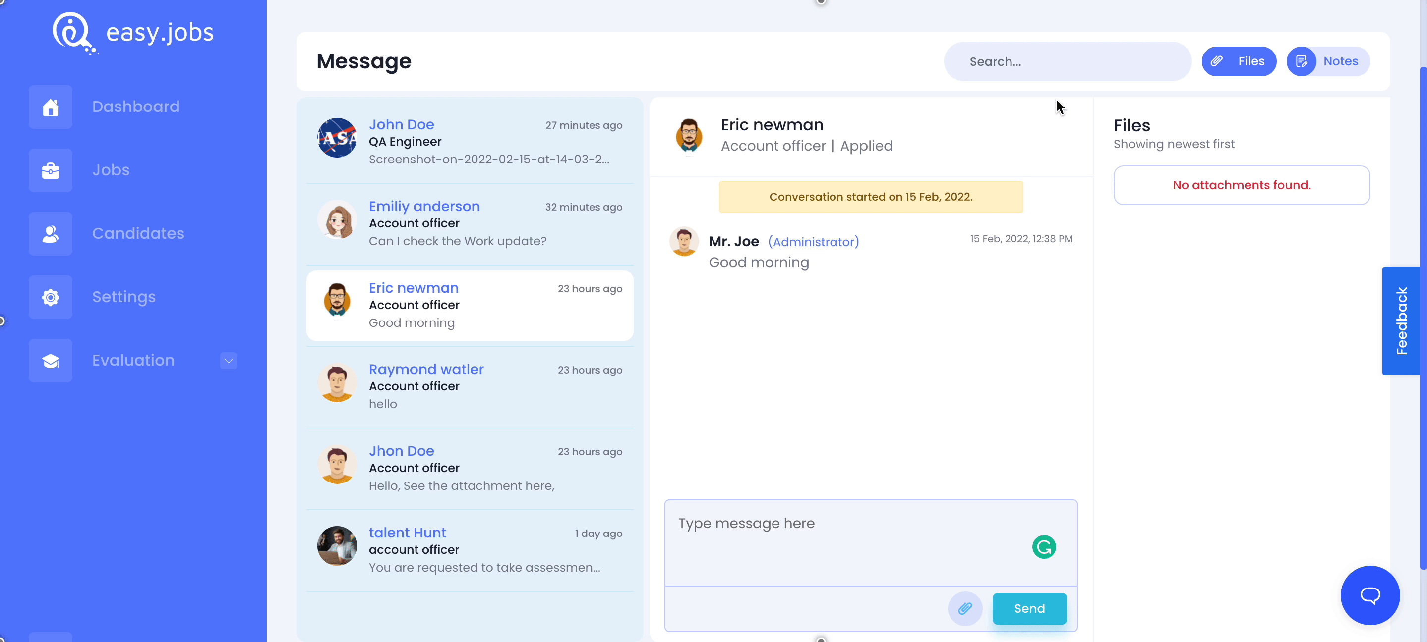Click the Settings gear icon
Screen dimensions: 1427x642
pyautogui.click(x=50, y=296)
